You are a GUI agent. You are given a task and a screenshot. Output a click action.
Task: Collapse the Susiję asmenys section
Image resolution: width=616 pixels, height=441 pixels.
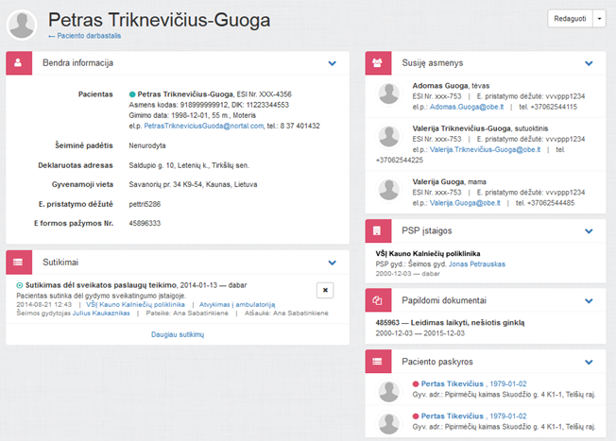tap(589, 63)
